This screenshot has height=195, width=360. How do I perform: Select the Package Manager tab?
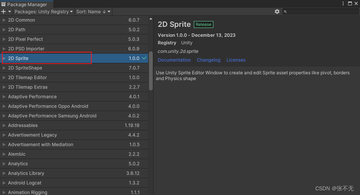tap(27, 4)
